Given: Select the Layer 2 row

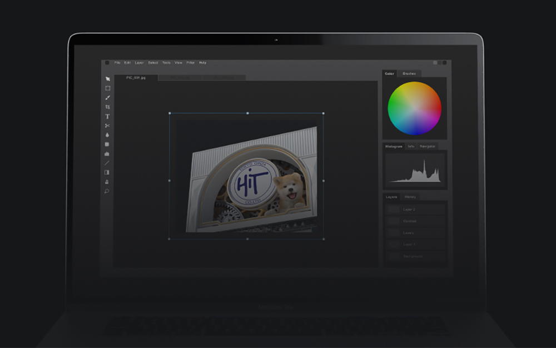Looking at the screenshot, I should coord(415,210).
